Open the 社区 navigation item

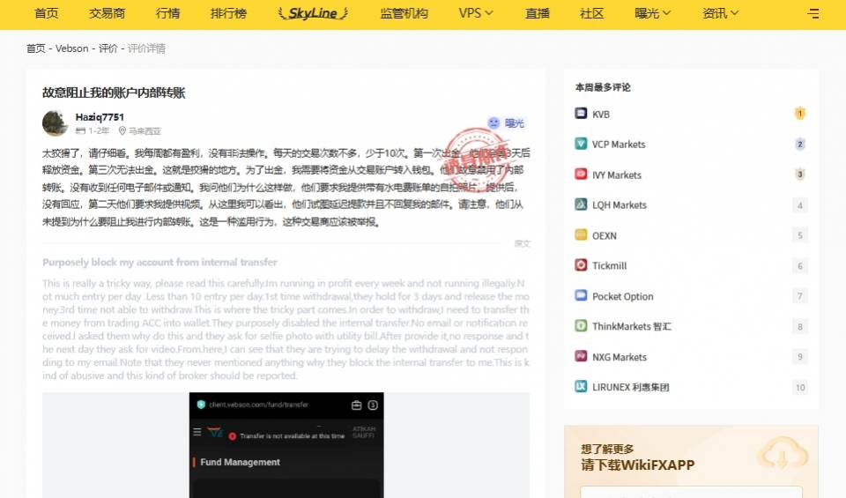tap(592, 13)
